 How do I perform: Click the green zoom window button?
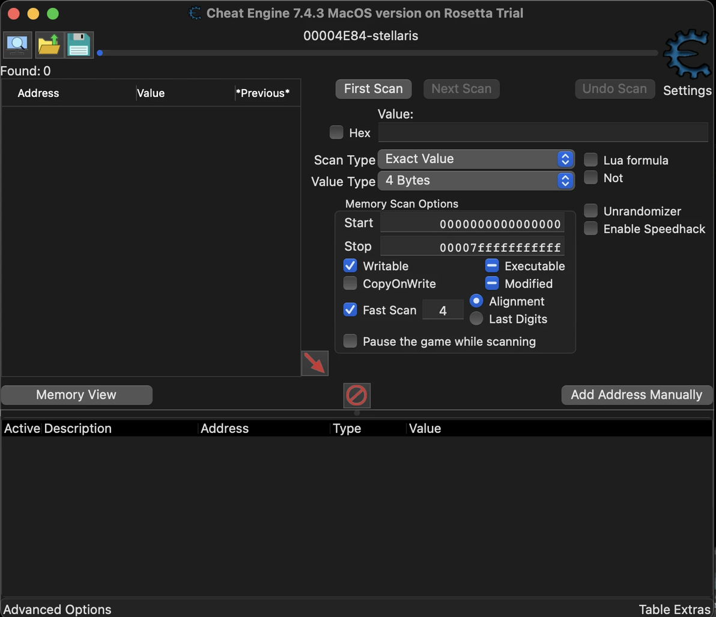pyautogui.click(x=53, y=14)
